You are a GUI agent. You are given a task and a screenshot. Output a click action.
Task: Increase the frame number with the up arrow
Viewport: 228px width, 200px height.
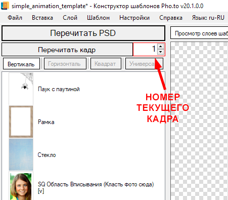pyautogui.click(x=161, y=47)
